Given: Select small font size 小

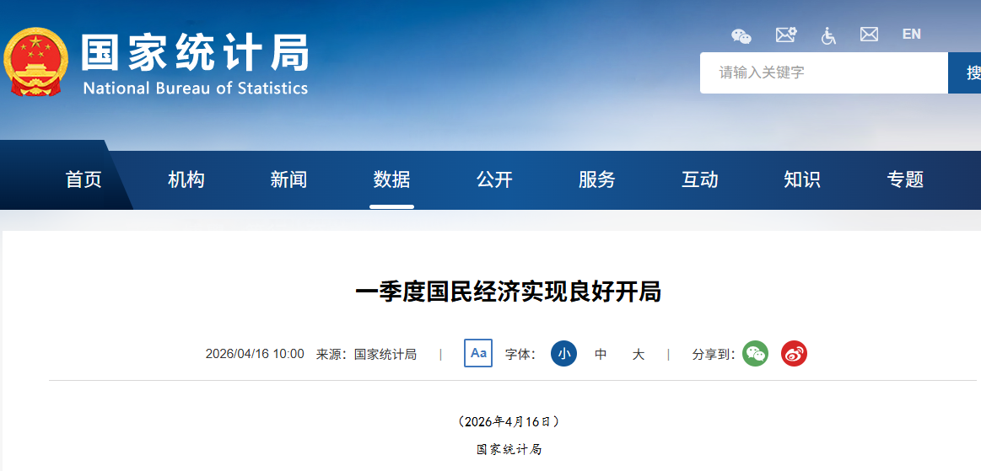Looking at the screenshot, I should 563,354.
